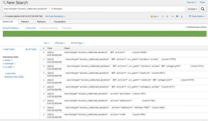Expand the view event row (count=695)
Screen dimensions: 208x121
click(44, 115)
